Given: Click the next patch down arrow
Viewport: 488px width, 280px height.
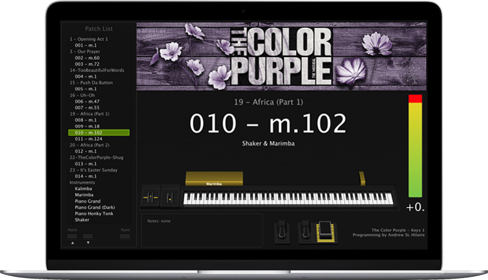Looking at the screenshot, I should (88, 243).
